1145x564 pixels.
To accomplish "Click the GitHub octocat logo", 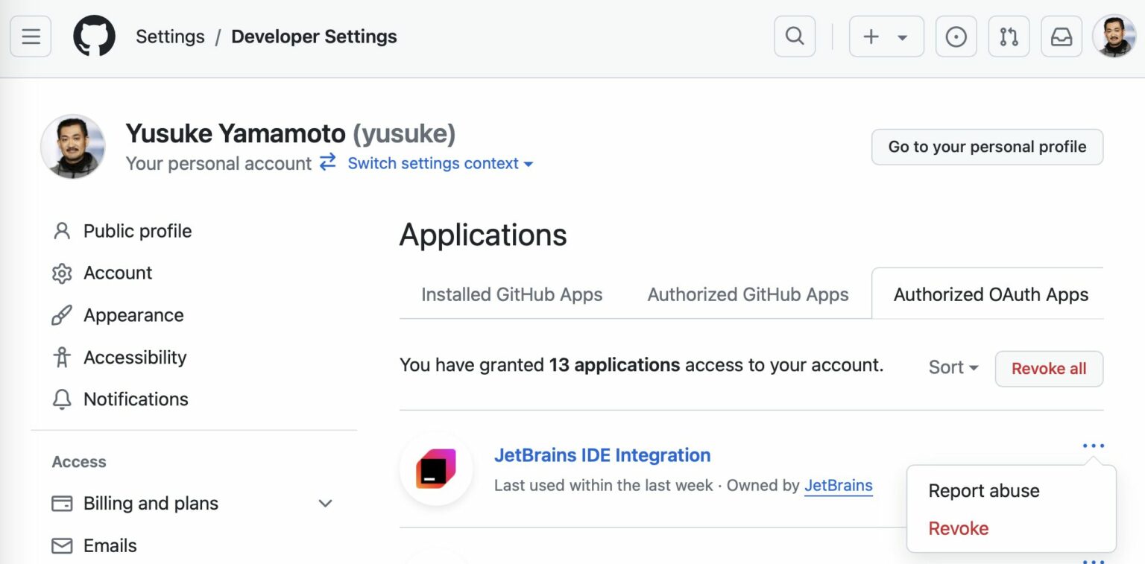I will point(95,36).
